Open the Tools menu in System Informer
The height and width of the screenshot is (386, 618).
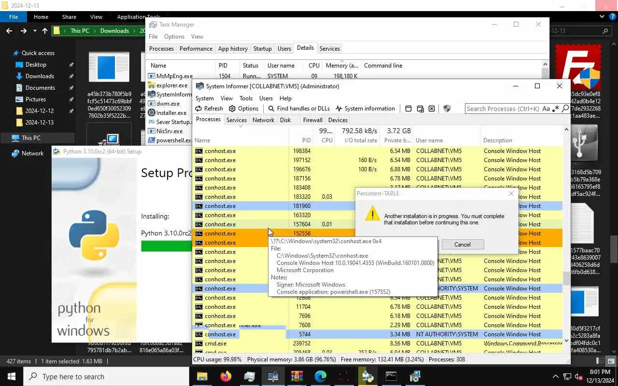pyautogui.click(x=246, y=98)
